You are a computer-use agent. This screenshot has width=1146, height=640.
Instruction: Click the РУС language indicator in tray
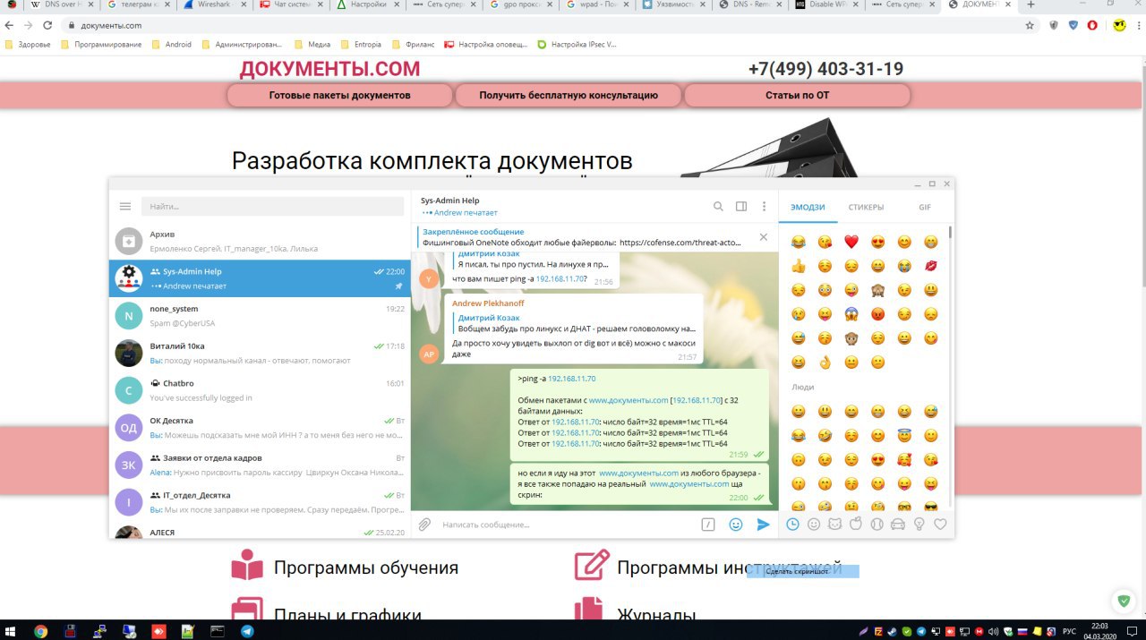click(x=1069, y=631)
